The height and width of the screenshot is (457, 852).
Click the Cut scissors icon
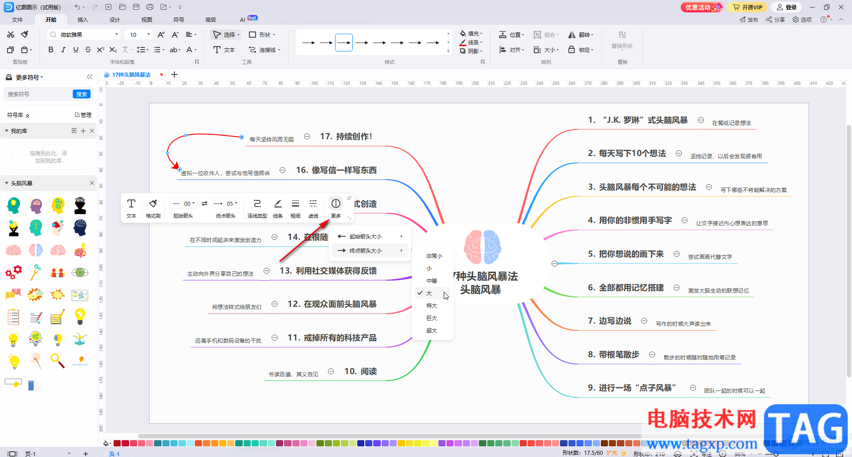pyautogui.click(x=11, y=35)
